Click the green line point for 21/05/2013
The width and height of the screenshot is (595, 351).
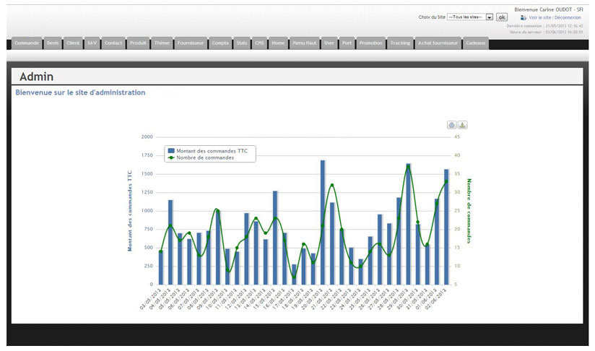pos(332,185)
